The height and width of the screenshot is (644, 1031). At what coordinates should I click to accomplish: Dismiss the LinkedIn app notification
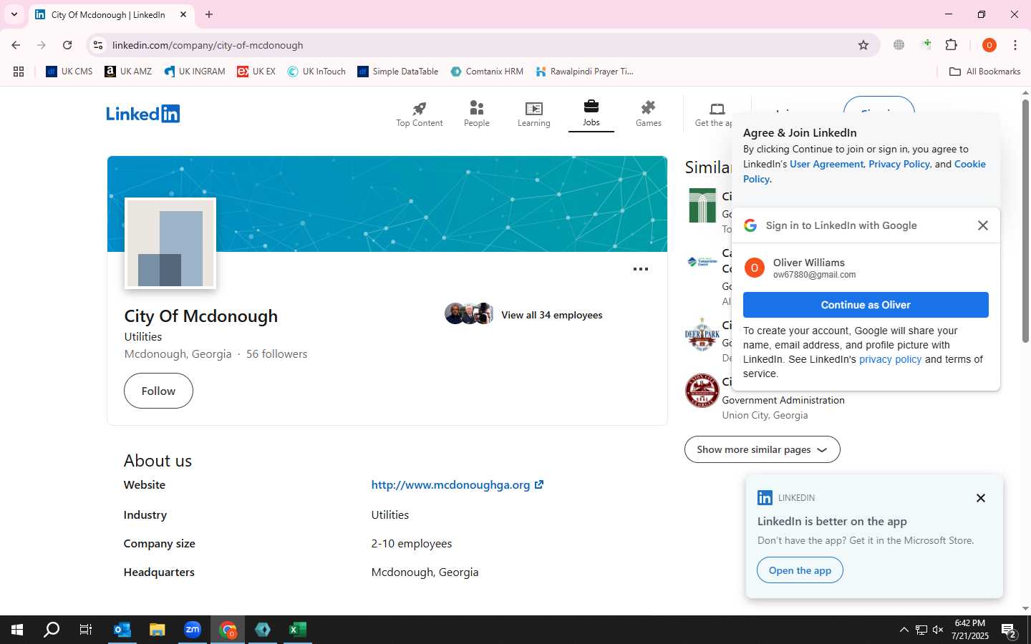[x=981, y=498]
